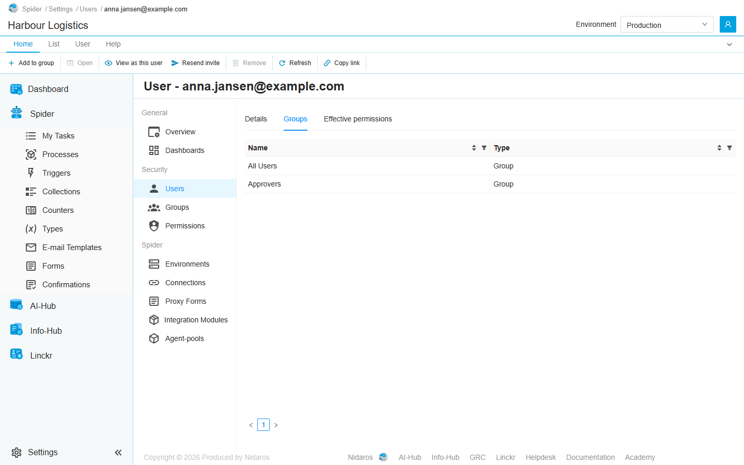Select page 1 in pagination
The height and width of the screenshot is (465, 744).
(263, 425)
